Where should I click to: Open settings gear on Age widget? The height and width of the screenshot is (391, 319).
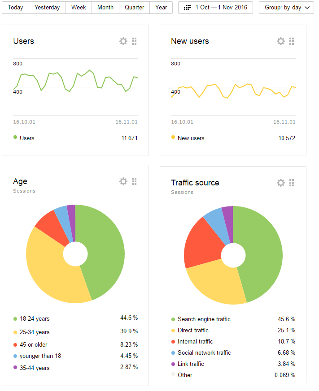tap(123, 181)
